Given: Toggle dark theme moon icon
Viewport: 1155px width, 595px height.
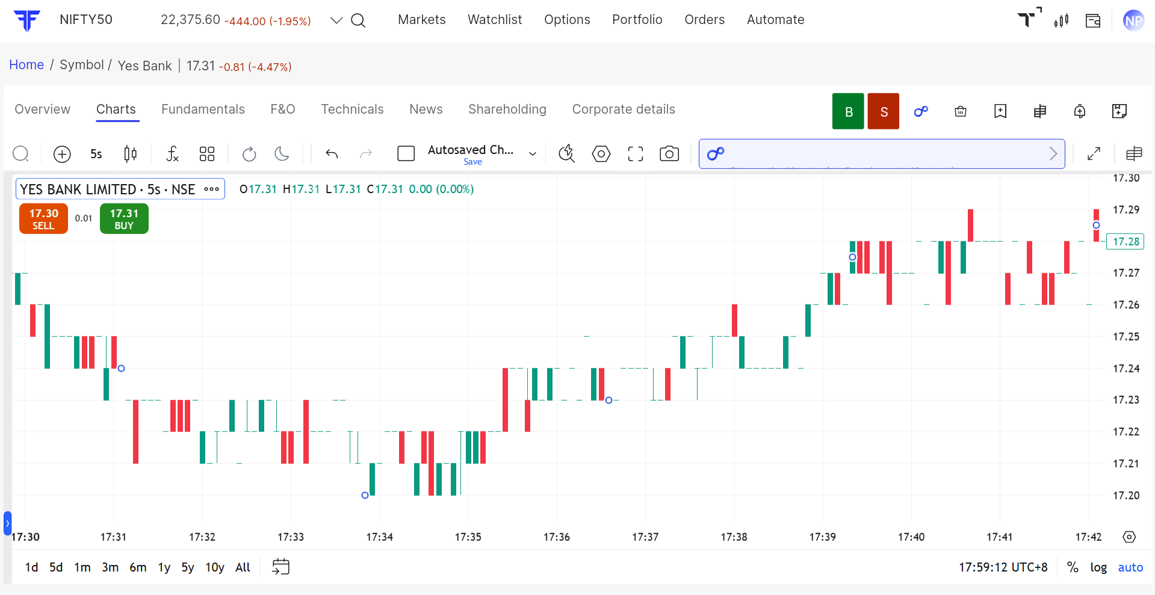Looking at the screenshot, I should [x=282, y=154].
